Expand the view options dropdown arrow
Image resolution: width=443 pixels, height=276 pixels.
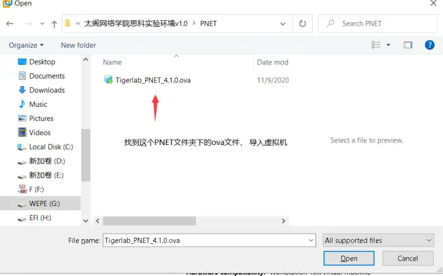coord(389,45)
